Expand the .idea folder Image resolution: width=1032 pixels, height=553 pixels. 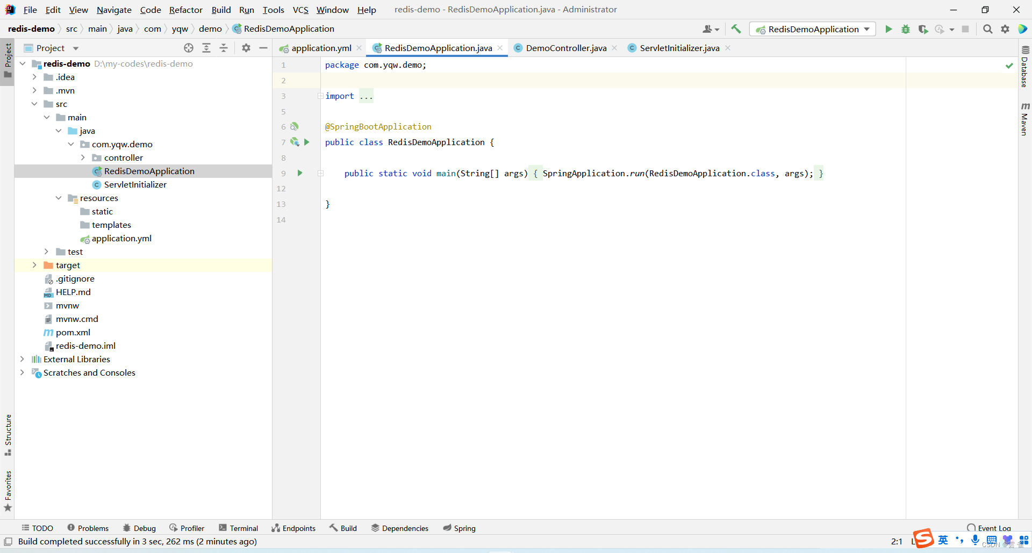[34, 77]
